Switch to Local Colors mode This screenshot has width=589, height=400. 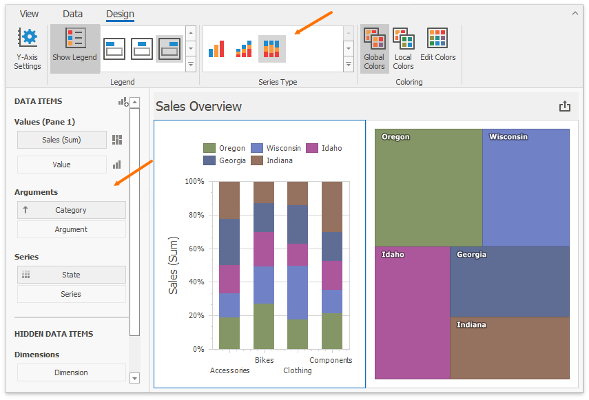403,49
